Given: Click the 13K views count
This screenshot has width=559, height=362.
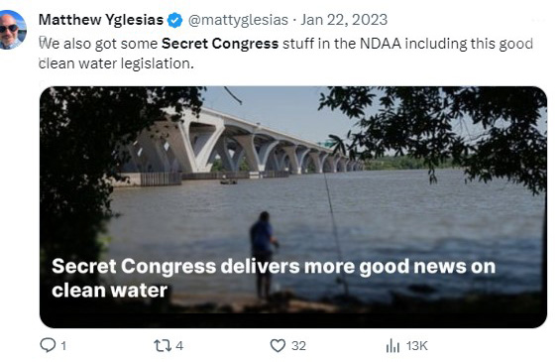Looking at the screenshot, I should (416, 346).
